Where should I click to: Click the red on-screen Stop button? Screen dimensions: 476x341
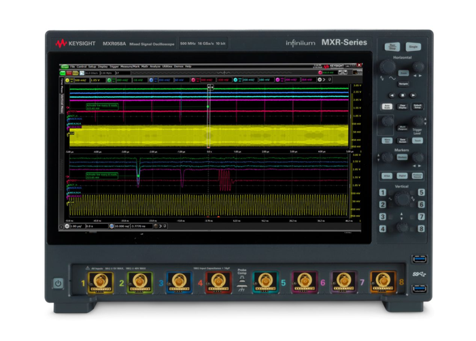tap(69, 73)
